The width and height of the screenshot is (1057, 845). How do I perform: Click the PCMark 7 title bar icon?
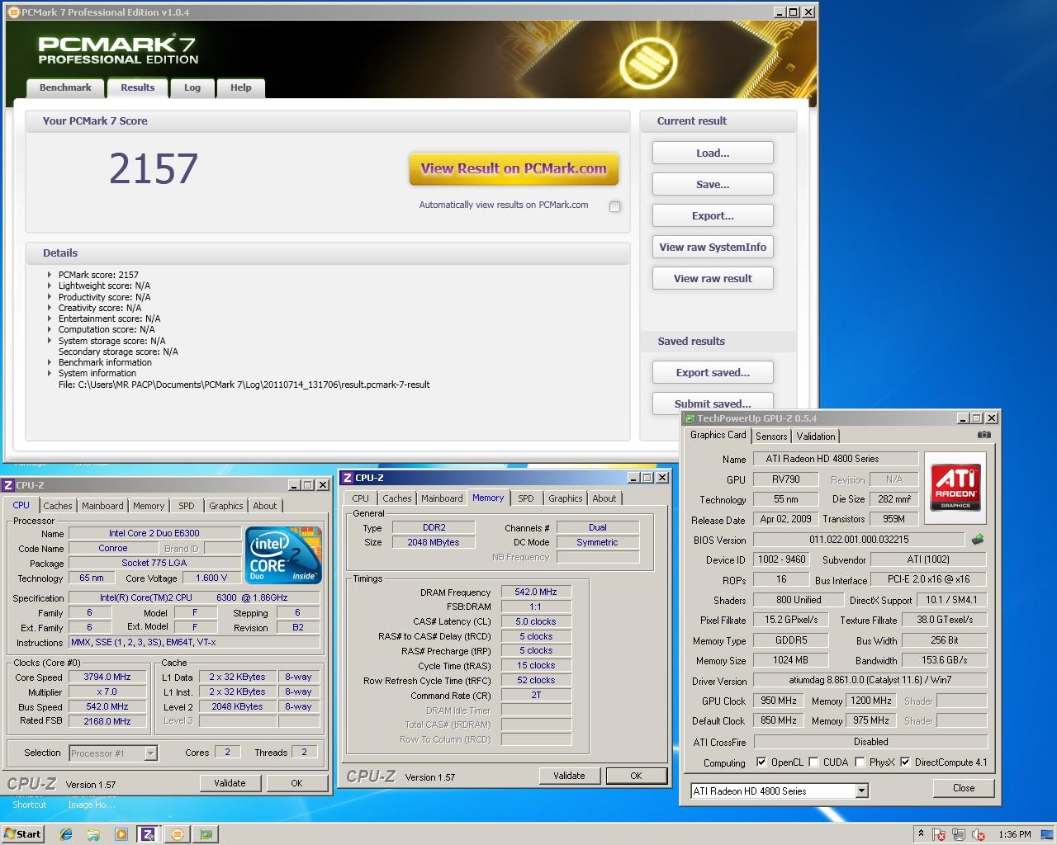coord(14,12)
